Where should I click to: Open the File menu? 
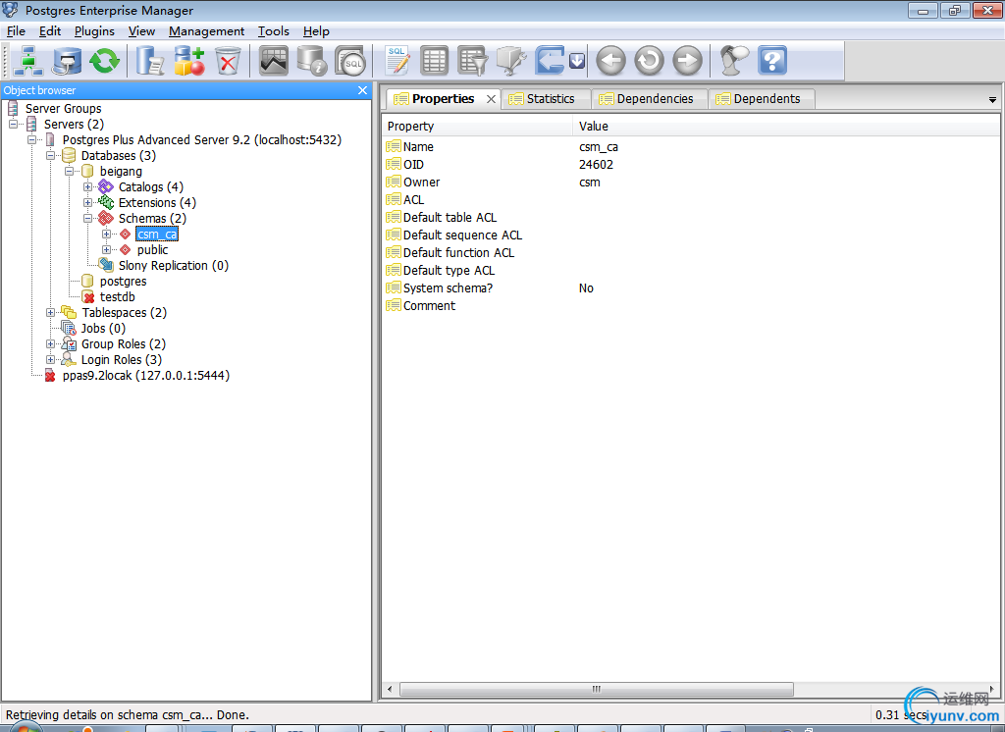click(16, 31)
